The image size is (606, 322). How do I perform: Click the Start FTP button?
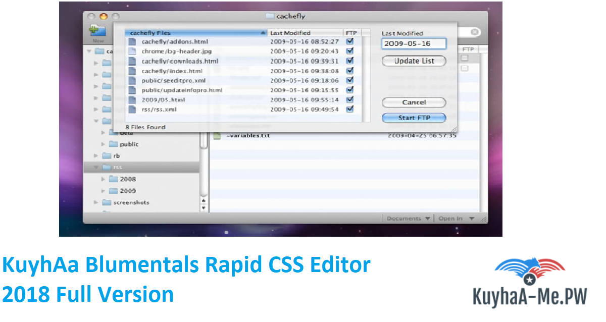414,118
